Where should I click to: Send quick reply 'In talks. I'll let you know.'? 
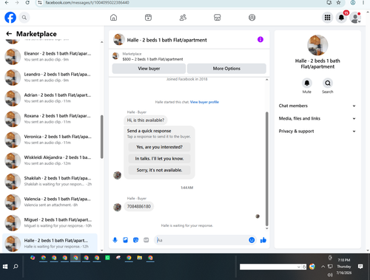coord(159,159)
